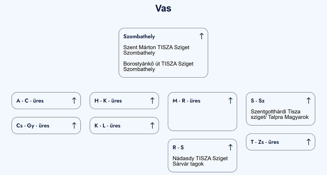Open Borostyánkő út TISZA Sziget Szombathely
The image size is (327, 175).
(158, 66)
